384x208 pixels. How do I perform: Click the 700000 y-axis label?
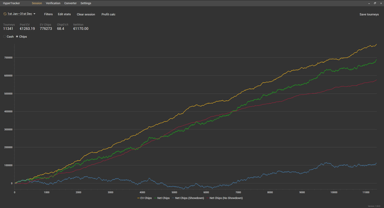pos(8,57)
